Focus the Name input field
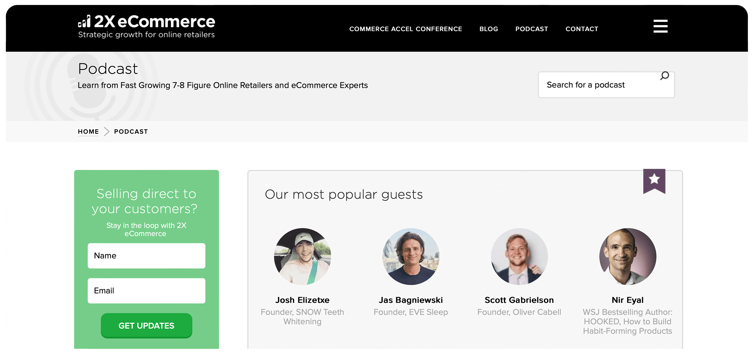Image resolution: width=755 pixels, height=353 pixels. (x=146, y=256)
